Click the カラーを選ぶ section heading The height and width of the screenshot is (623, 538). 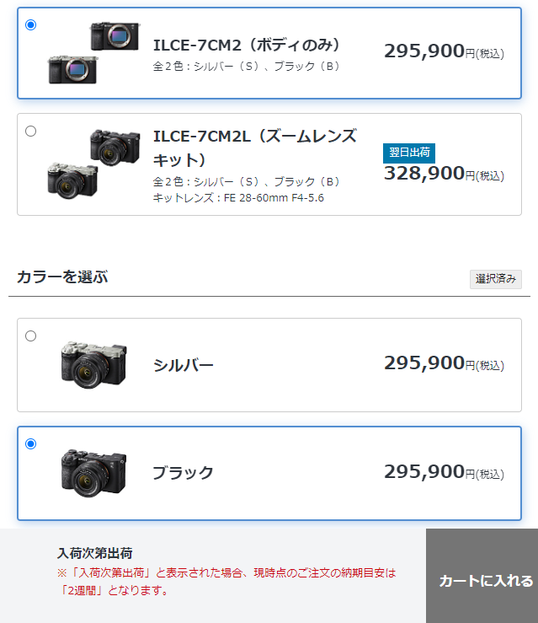[x=62, y=277]
